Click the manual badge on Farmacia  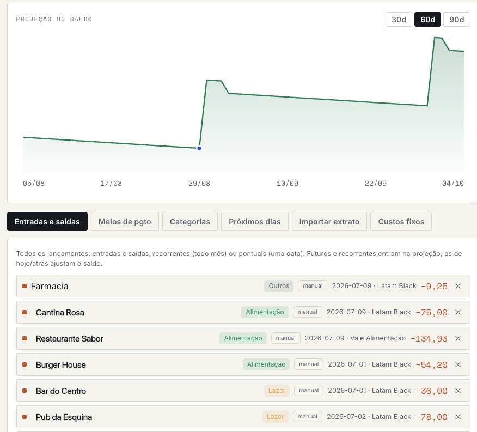(x=313, y=286)
